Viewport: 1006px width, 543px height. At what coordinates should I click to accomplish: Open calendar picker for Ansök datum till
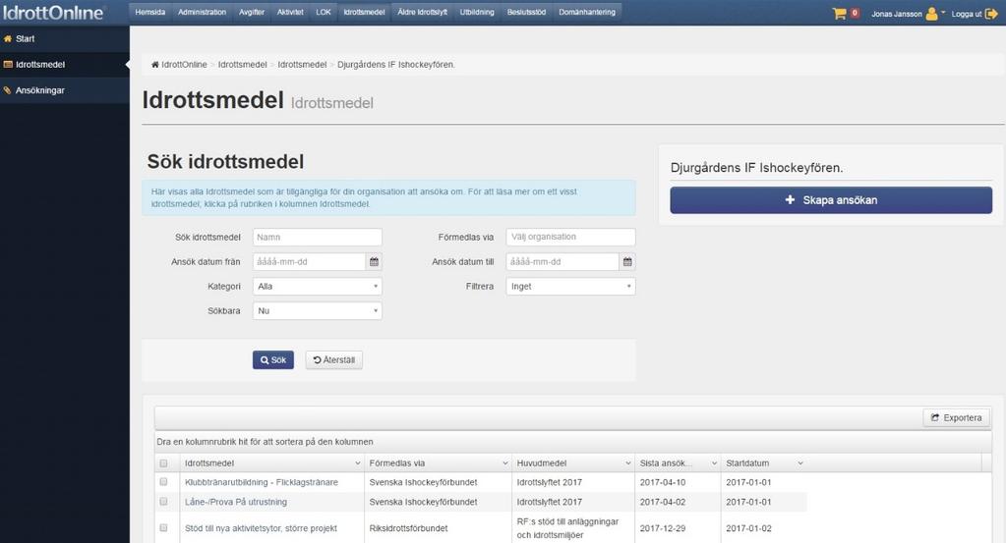coord(627,262)
